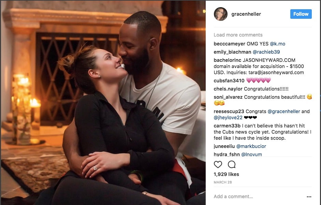Screen dimensions: 321x205
Task: Open the @markbucior mention link
Action: [251, 146]
